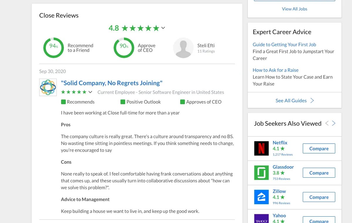Click the Expert Career Advice heading
The height and width of the screenshot is (223, 352).
point(282,32)
